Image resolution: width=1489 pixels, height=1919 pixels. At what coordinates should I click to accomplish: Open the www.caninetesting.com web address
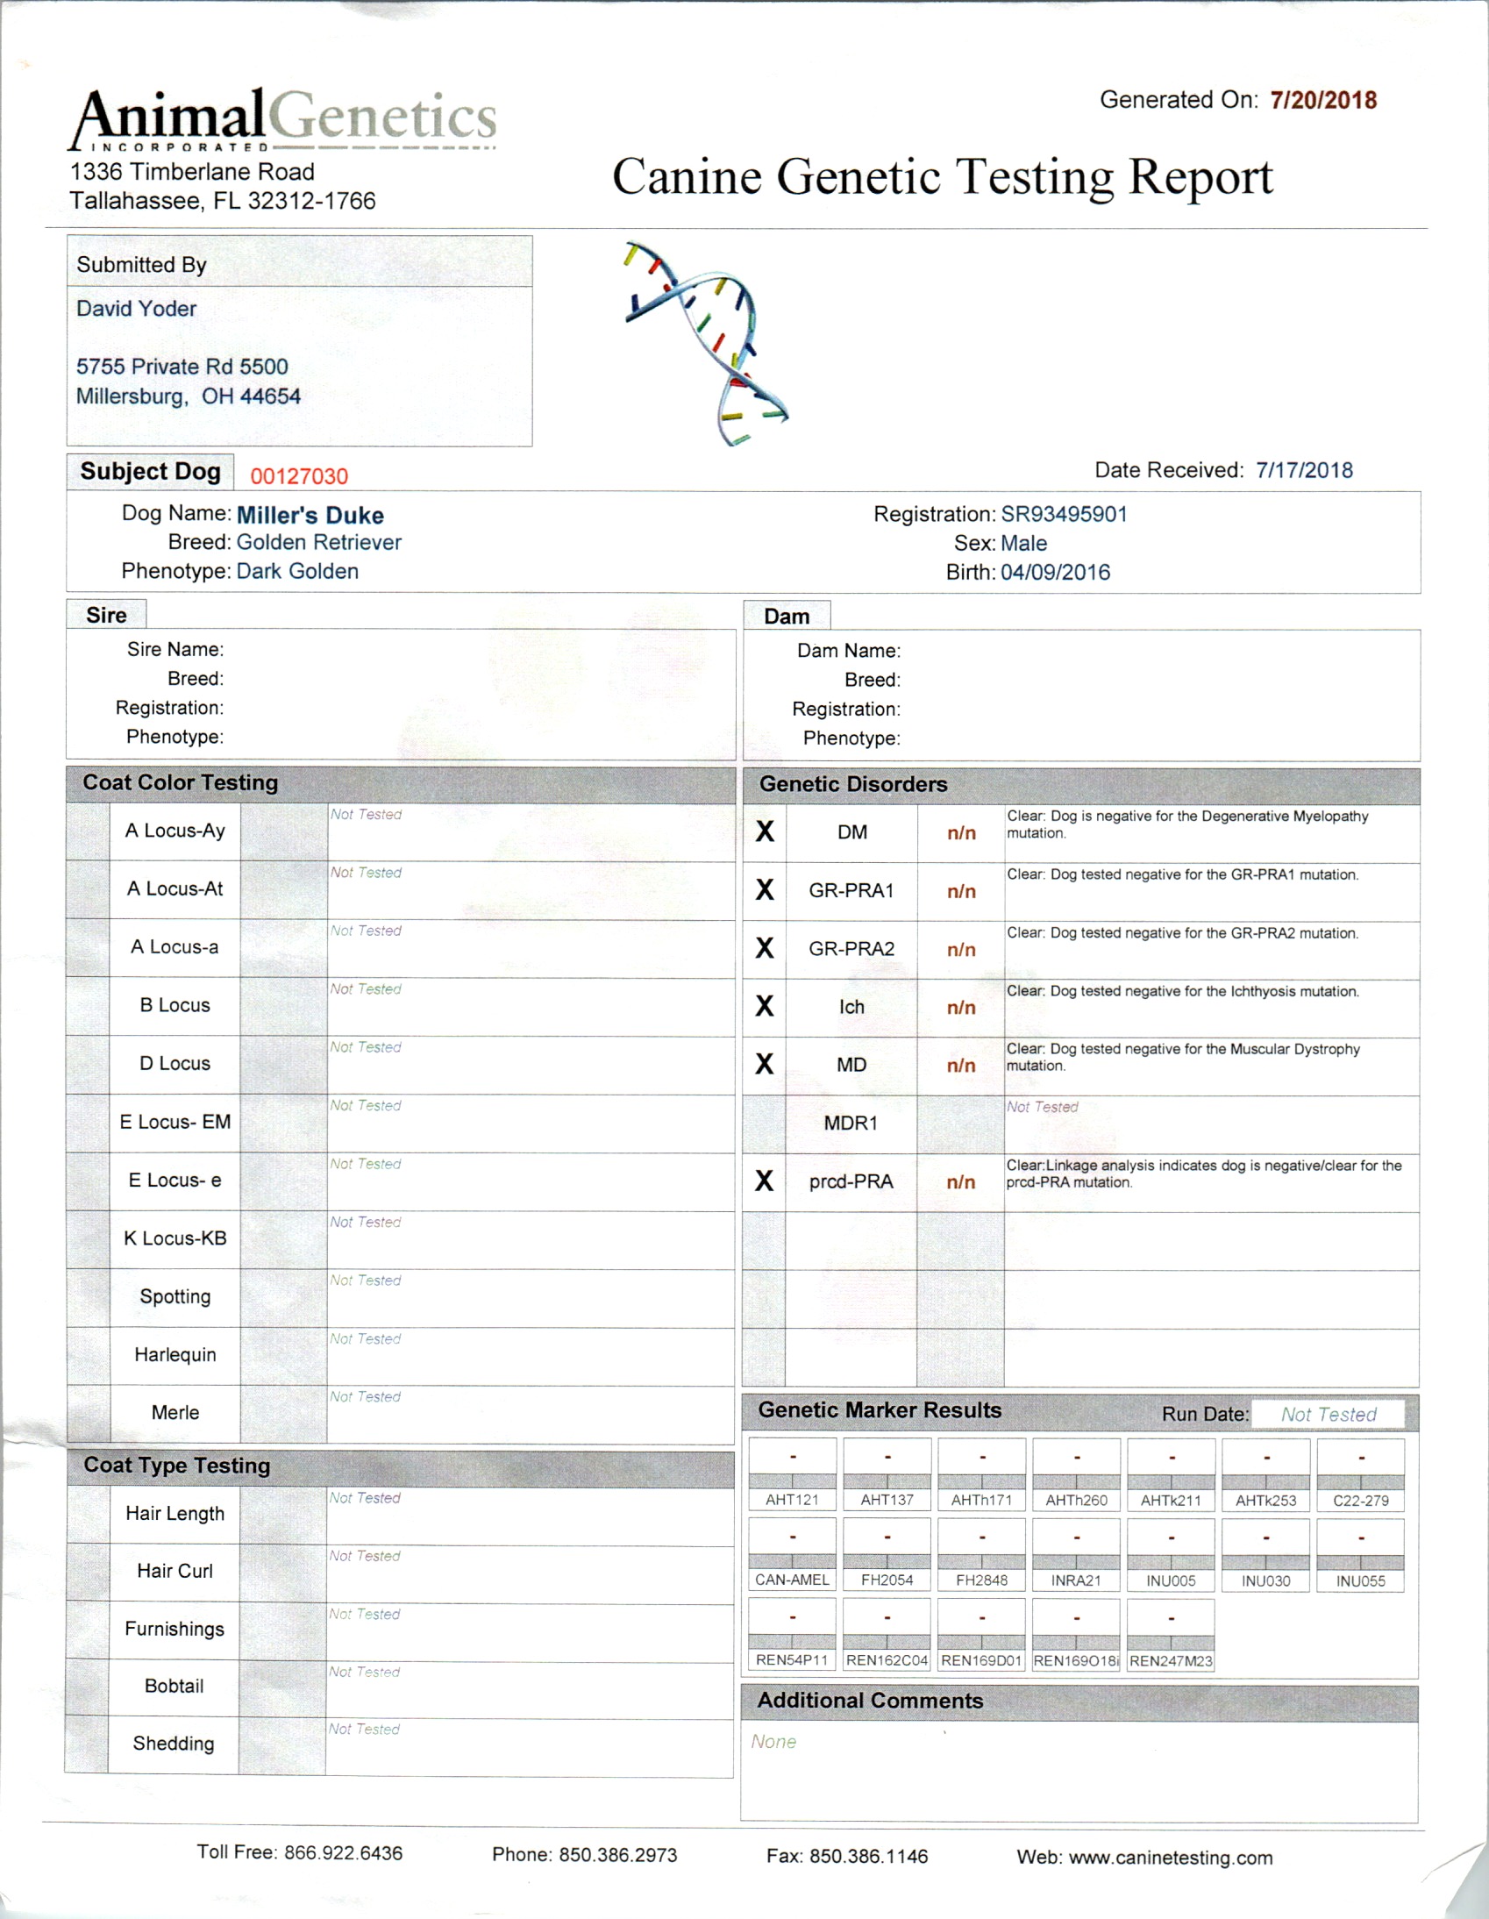[x=1171, y=1857]
